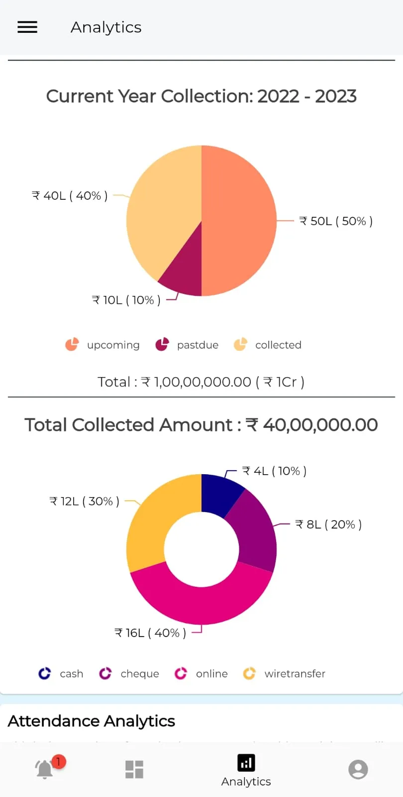Toggle the cash legend icon
This screenshot has width=403, height=797.
point(45,673)
